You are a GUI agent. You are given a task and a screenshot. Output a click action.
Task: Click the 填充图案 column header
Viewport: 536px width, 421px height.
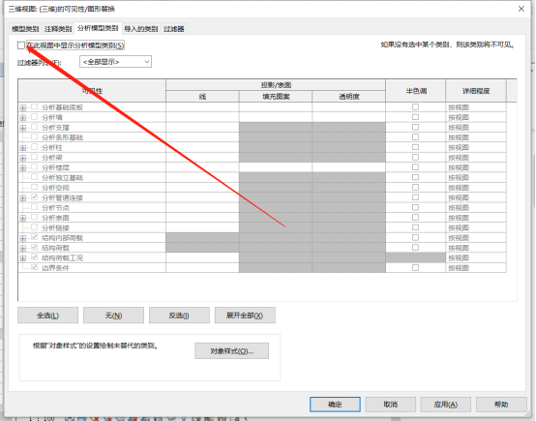(x=276, y=97)
